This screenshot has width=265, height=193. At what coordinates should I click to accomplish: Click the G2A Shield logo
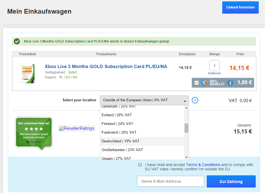[213, 83]
